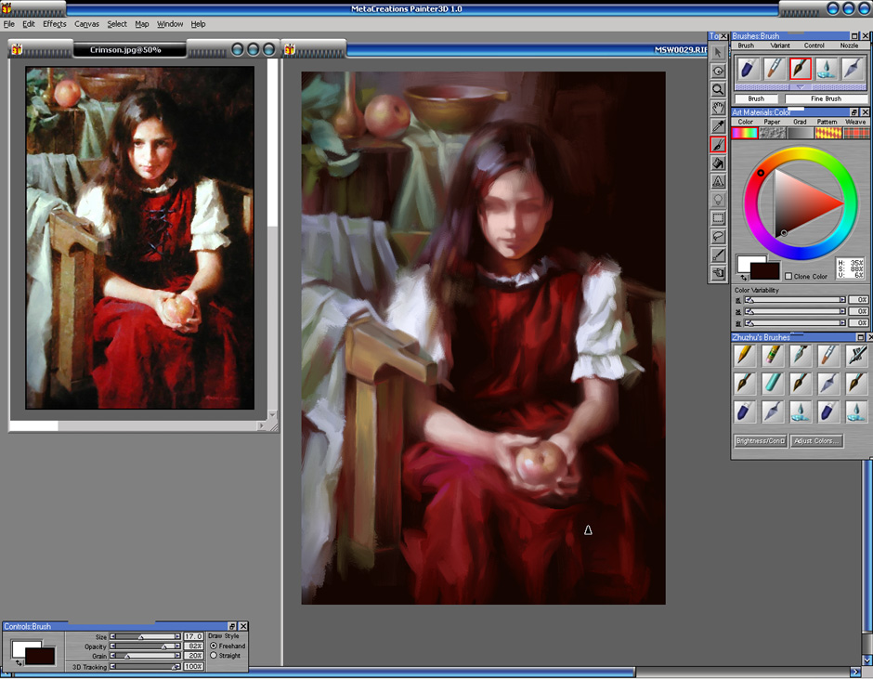Click the hue ring of color wheel
This screenshot has height=679, width=873.
click(800, 152)
